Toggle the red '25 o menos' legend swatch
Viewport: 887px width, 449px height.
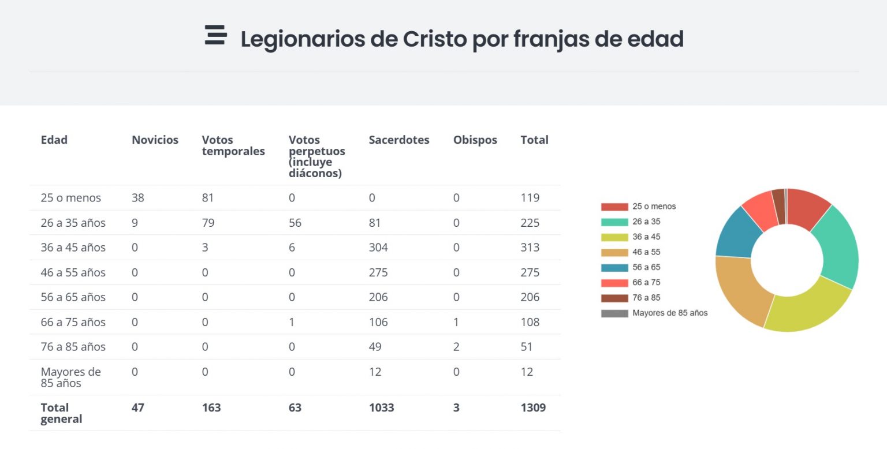coord(614,207)
